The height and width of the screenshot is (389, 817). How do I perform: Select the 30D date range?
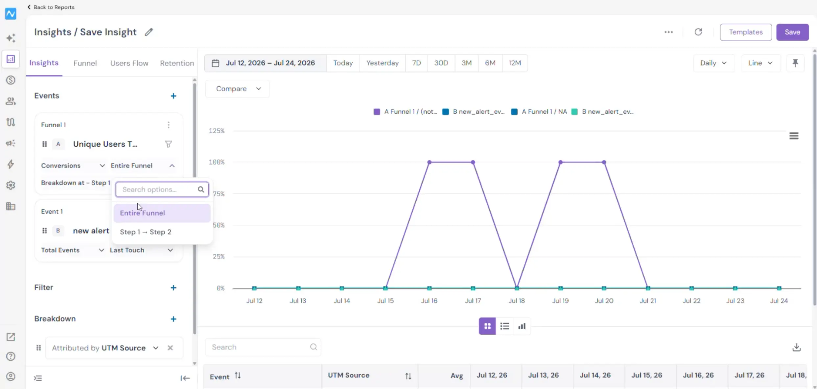tap(441, 63)
